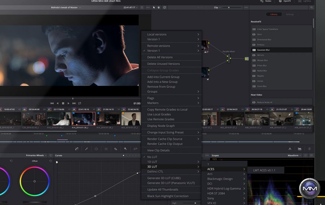This screenshot has width=325, height=205.
Task: Jump to first frame in the viewer
Action: click(x=52, y=103)
